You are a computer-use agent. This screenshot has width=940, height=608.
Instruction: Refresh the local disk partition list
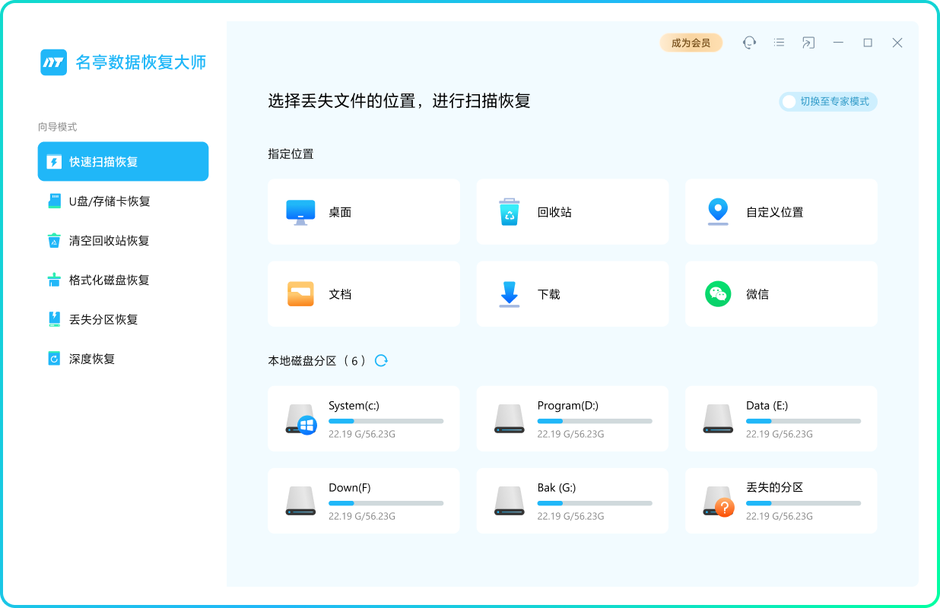pyautogui.click(x=382, y=361)
